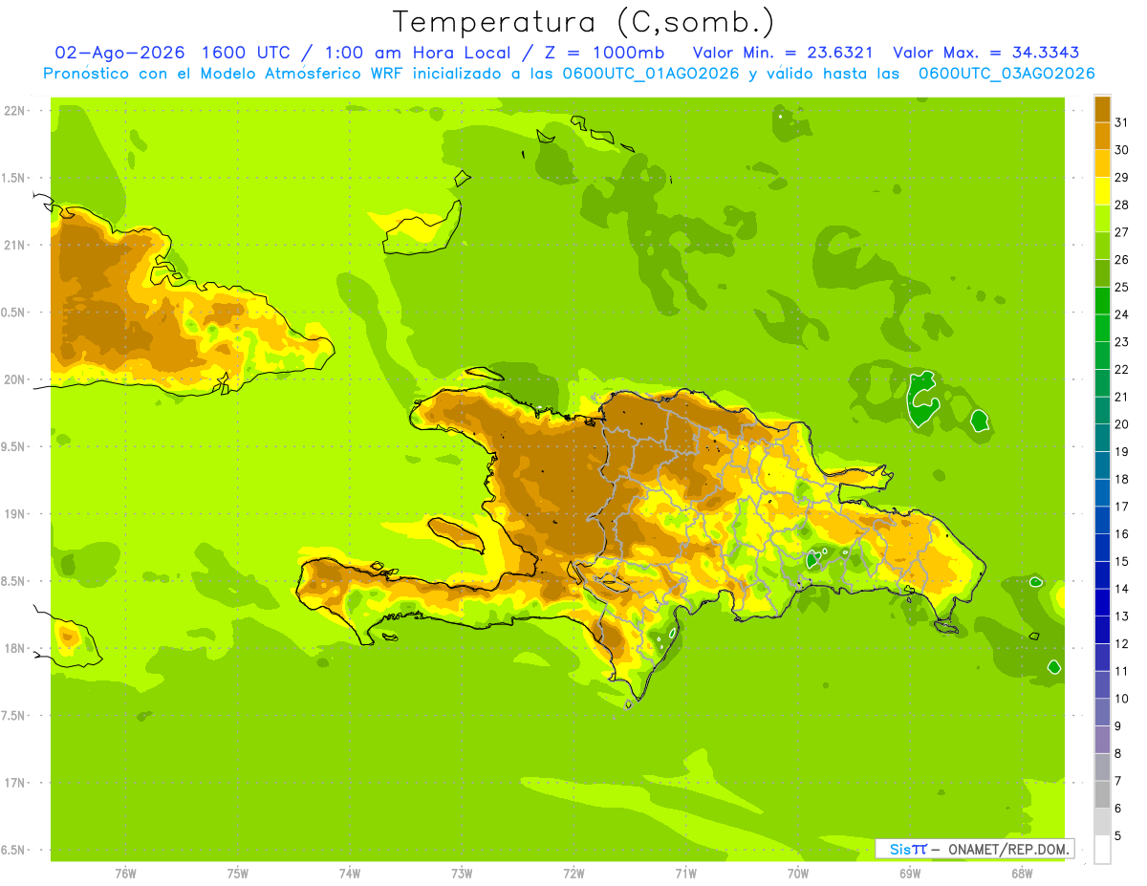Click the '74W' longitude axis label
The width and height of the screenshot is (1147, 886).
tap(349, 874)
